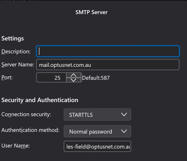Click the User Name field with les-field@optusnet.com.au
Viewport: 187px width, 161px height.
97,147
